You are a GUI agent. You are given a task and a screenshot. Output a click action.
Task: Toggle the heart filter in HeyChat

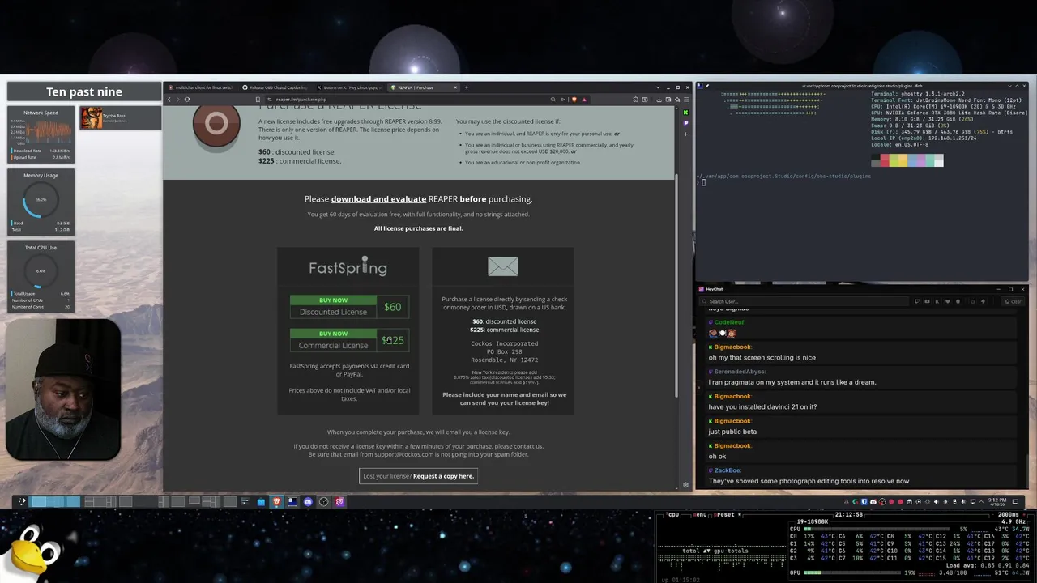click(x=948, y=301)
